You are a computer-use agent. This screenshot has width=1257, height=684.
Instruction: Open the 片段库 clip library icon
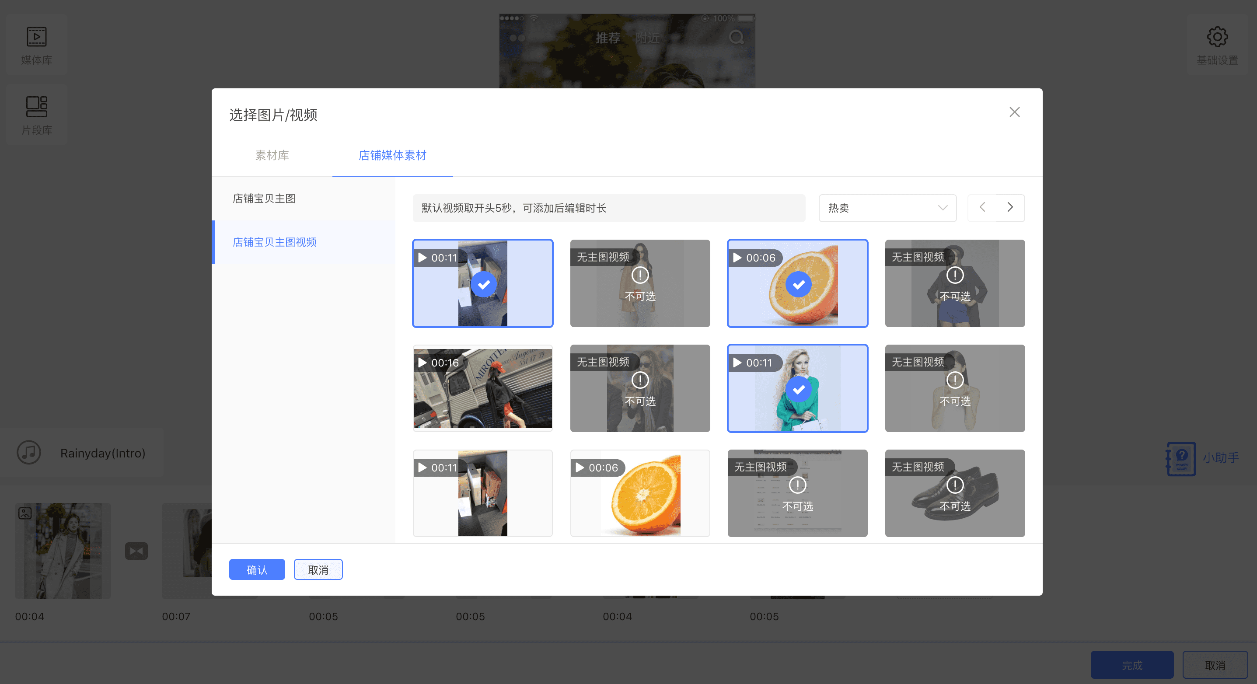coord(37,115)
